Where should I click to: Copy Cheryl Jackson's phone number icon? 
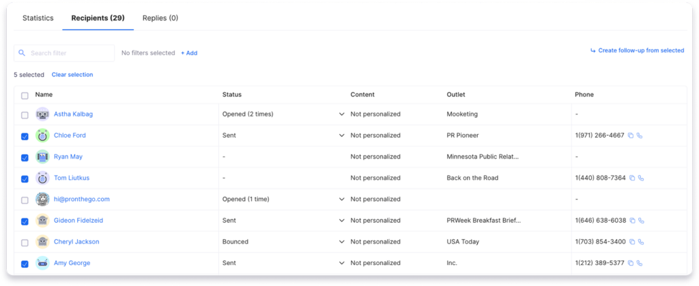point(631,242)
